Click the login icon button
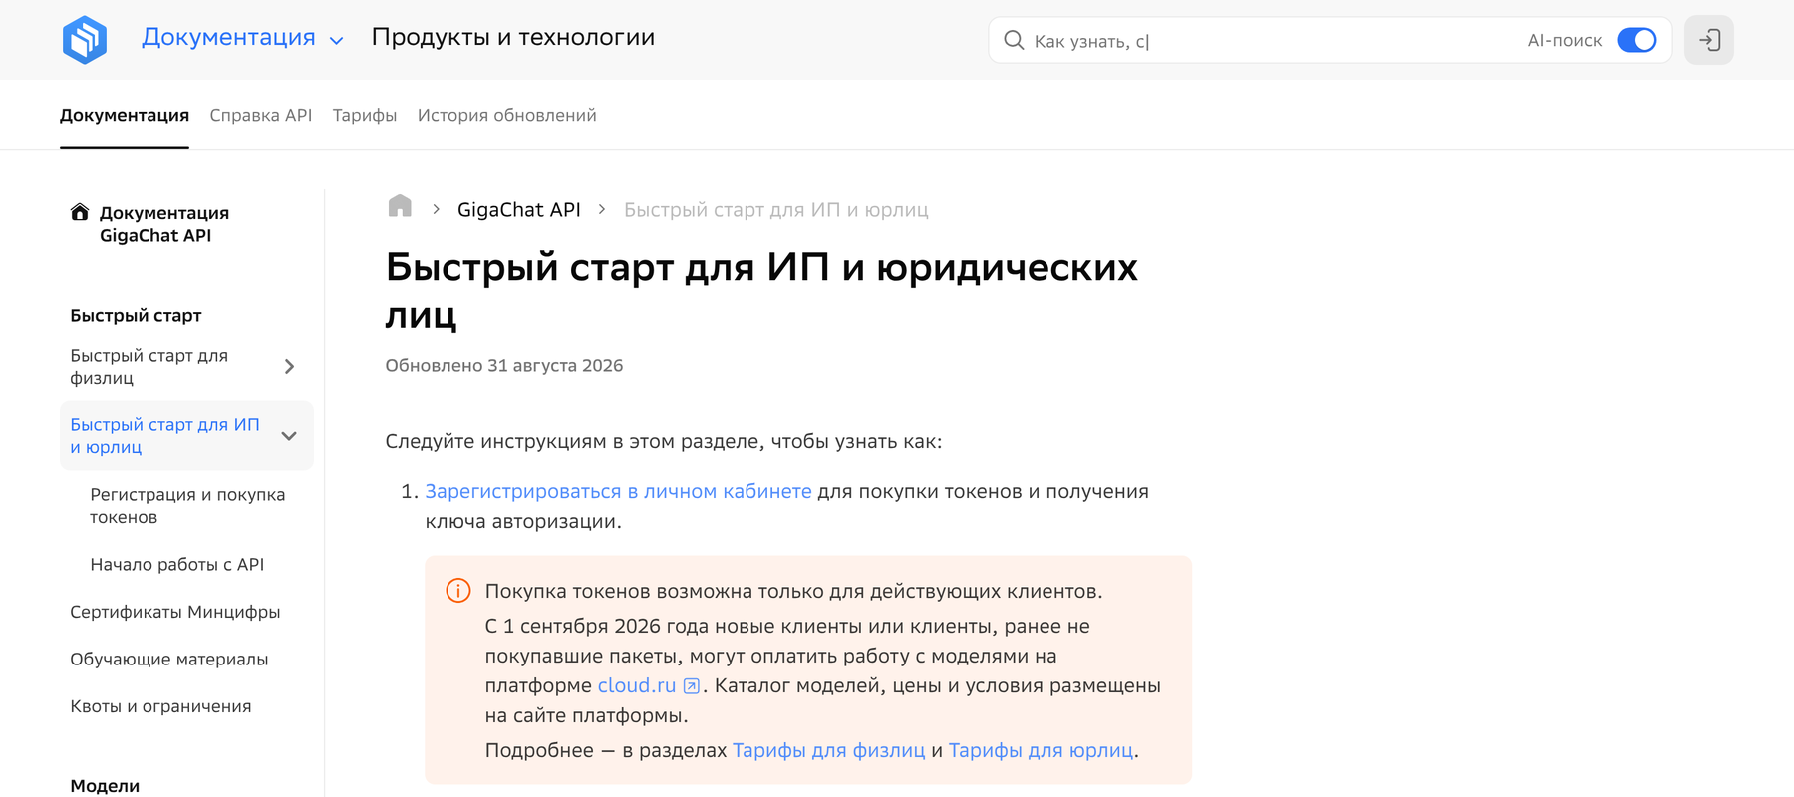 point(1709,40)
